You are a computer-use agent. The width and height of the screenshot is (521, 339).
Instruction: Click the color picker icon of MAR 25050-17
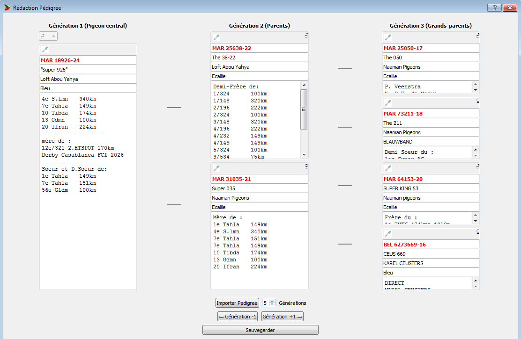click(388, 37)
